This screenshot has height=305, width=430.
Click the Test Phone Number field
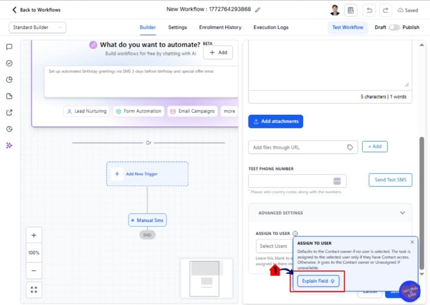coord(298,181)
